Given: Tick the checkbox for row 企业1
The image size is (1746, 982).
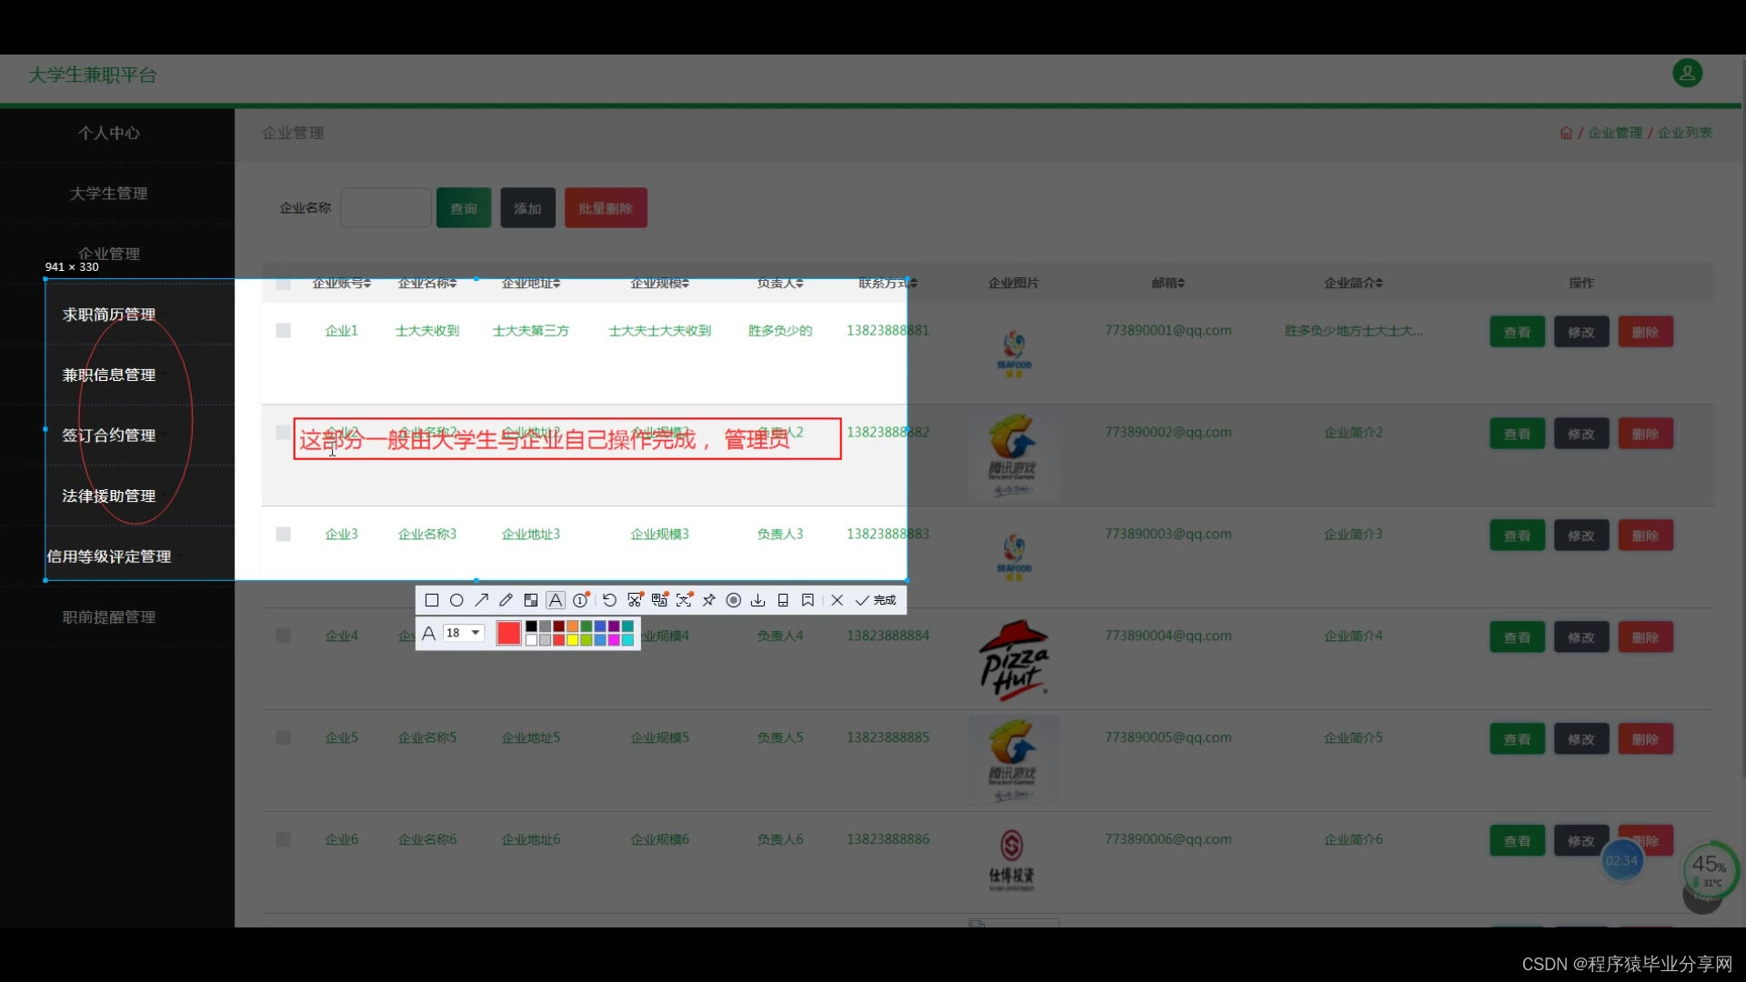Looking at the screenshot, I should 284,331.
